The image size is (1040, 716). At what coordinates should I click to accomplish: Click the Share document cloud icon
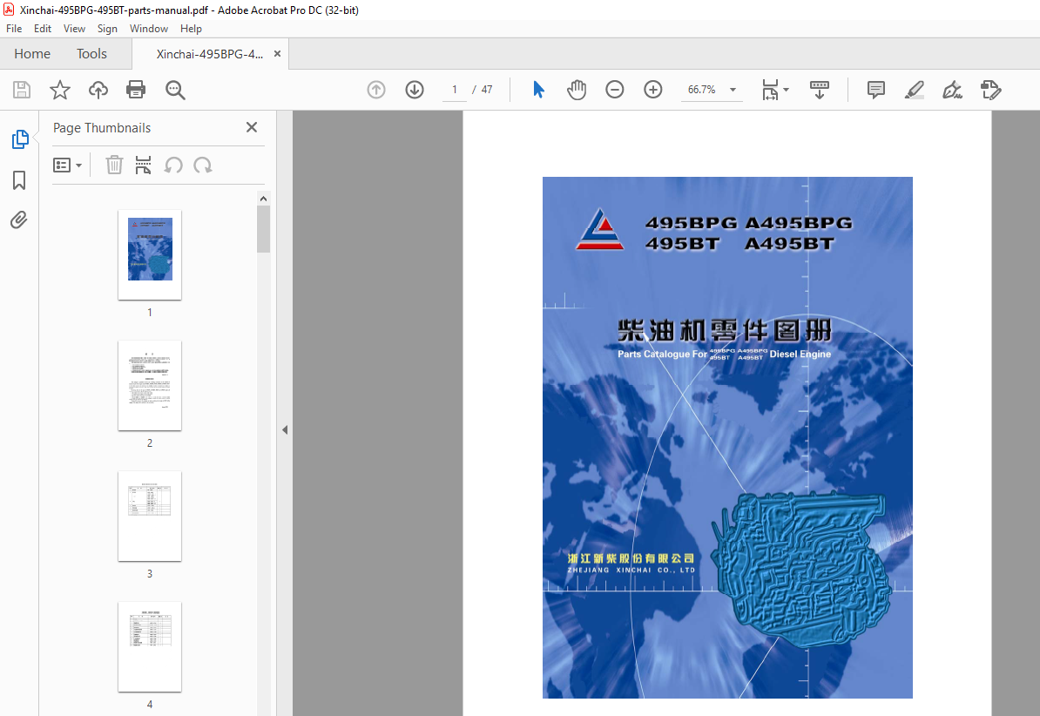pos(98,89)
